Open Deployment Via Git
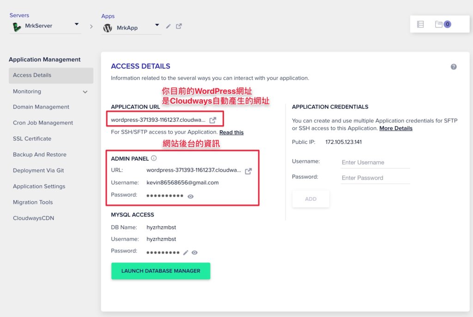The width and height of the screenshot is (473, 317). pos(38,170)
